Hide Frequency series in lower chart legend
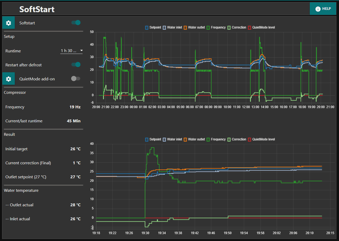The image size is (339, 241). (216, 140)
